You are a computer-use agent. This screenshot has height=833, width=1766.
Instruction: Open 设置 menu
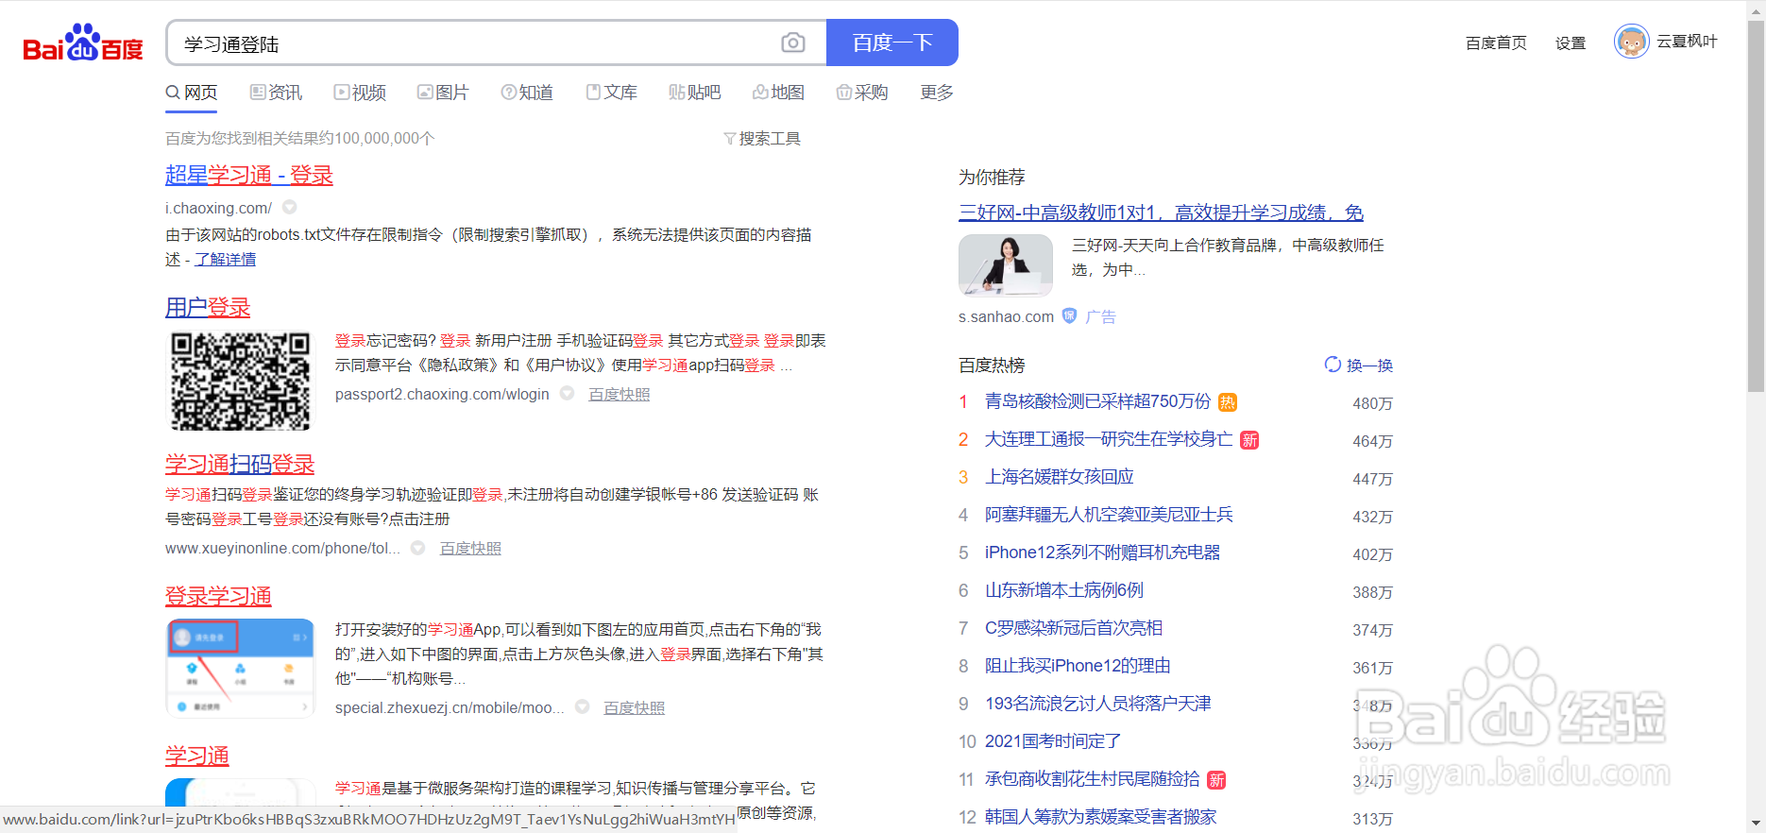[1571, 42]
